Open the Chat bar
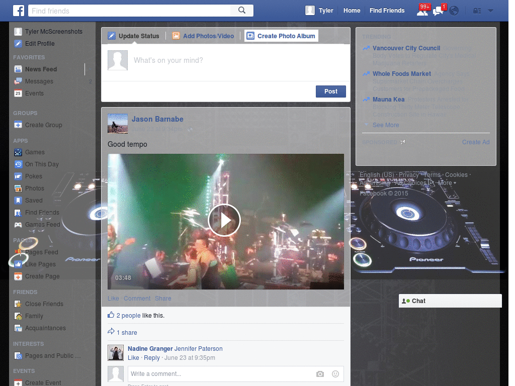This screenshot has width=515, height=386. 450,301
